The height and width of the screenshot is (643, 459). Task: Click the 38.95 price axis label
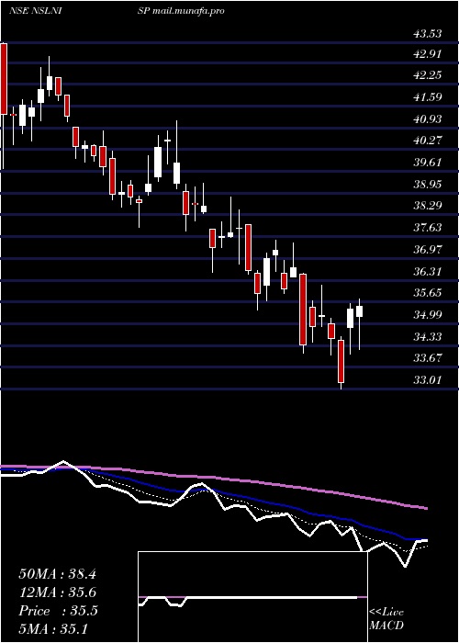[428, 184]
